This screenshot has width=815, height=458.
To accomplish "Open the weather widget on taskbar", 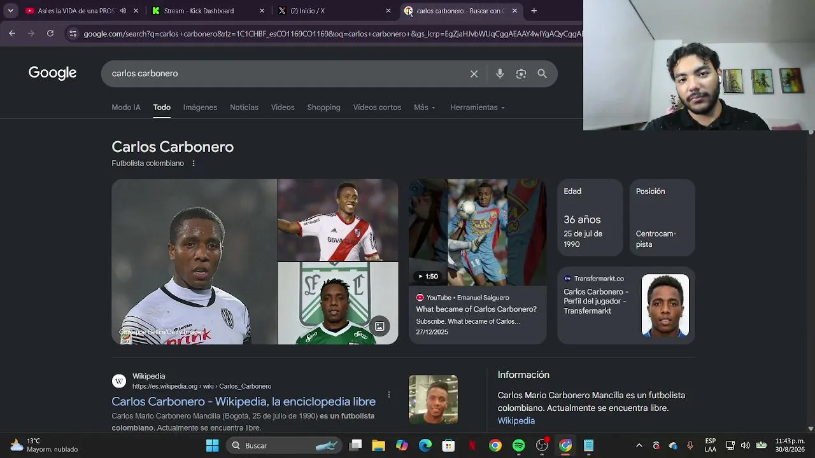I will pyautogui.click(x=45, y=445).
